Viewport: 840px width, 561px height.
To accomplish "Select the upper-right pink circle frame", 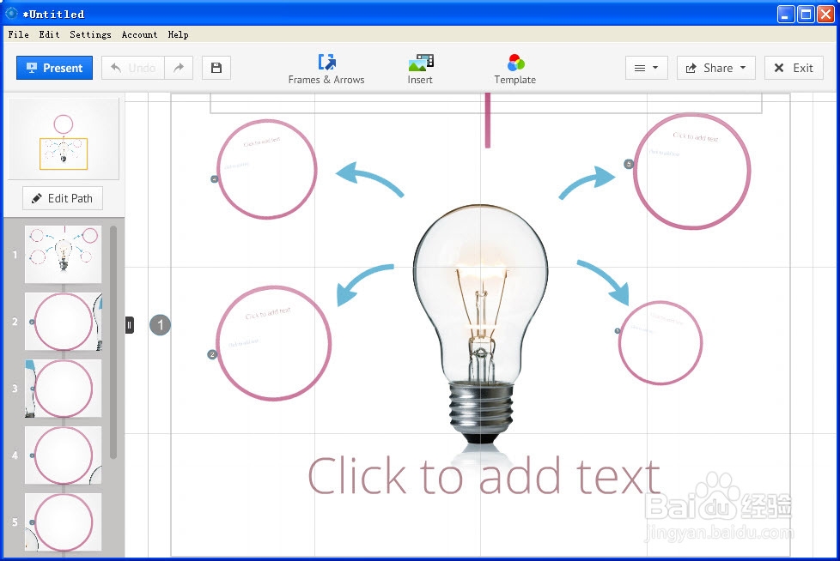I will pos(691,172).
